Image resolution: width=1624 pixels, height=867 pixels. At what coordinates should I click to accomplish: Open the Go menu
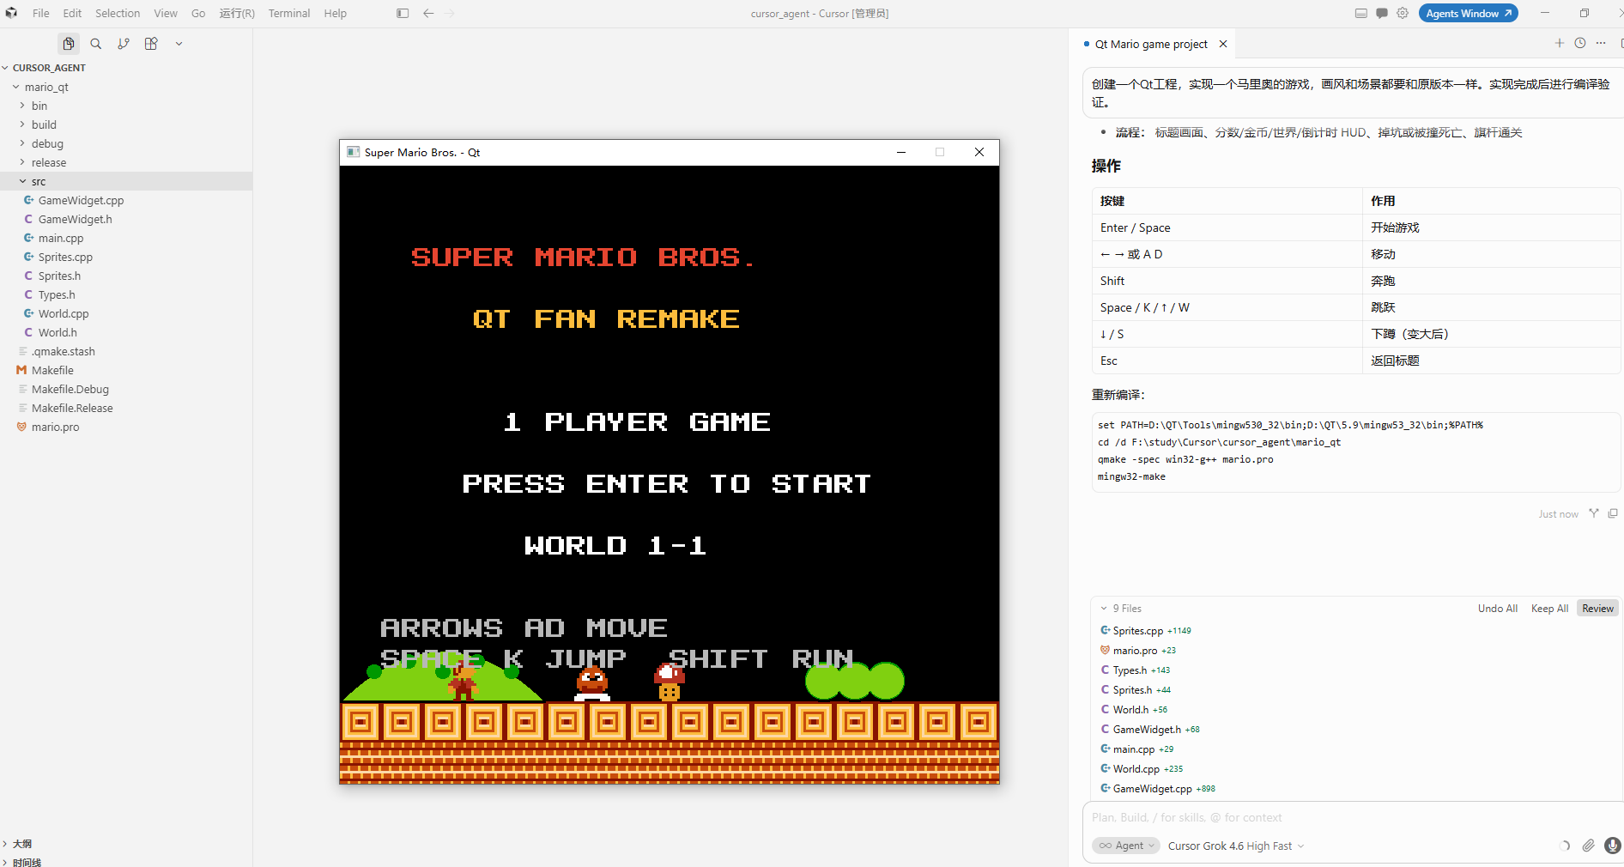(x=198, y=13)
